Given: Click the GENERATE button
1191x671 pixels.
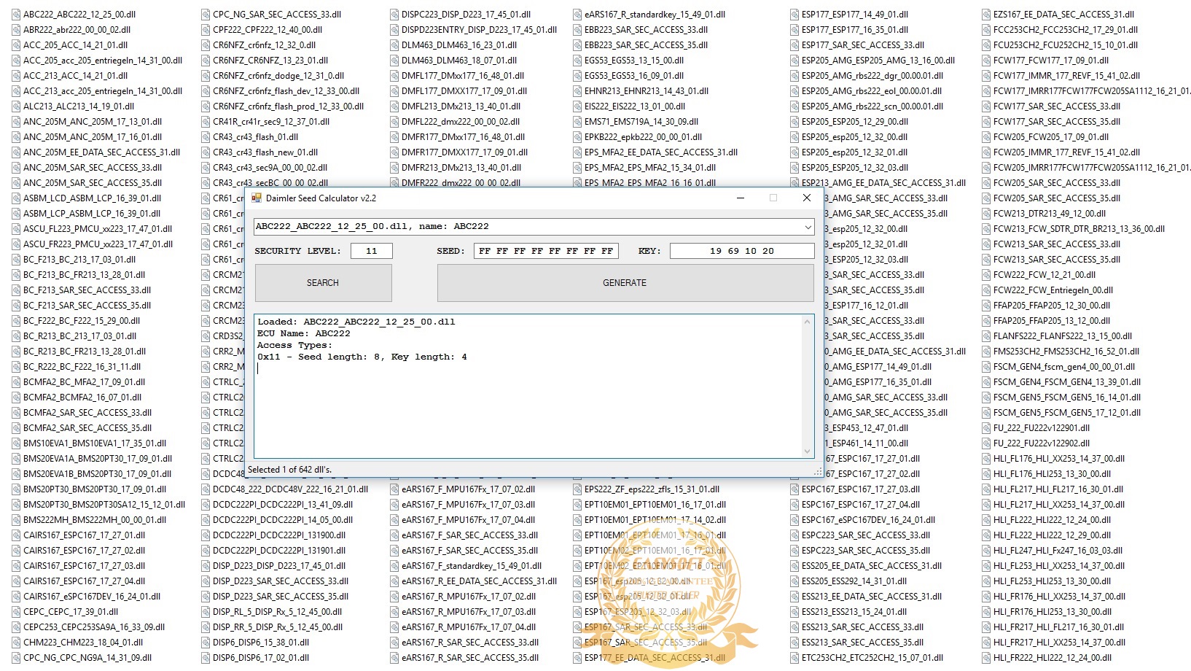Looking at the screenshot, I should [x=625, y=283].
